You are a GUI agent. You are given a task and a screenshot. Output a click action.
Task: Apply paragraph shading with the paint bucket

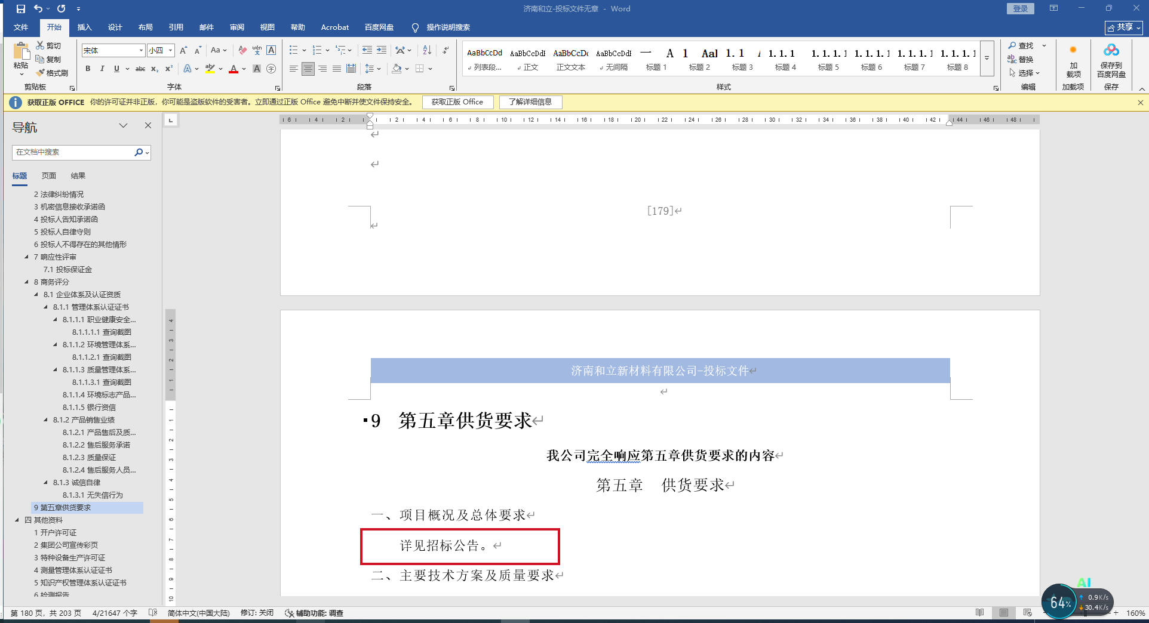[397, 69]
